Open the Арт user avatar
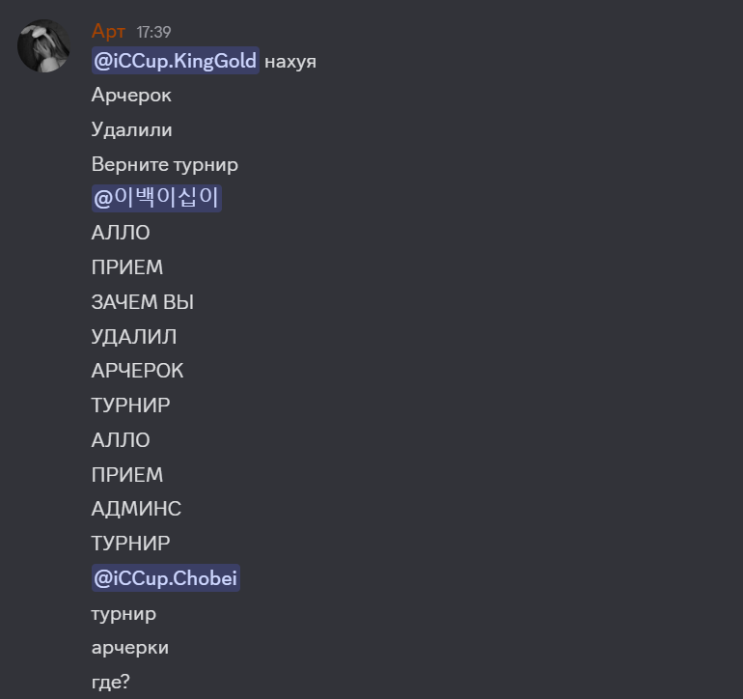 43,46
